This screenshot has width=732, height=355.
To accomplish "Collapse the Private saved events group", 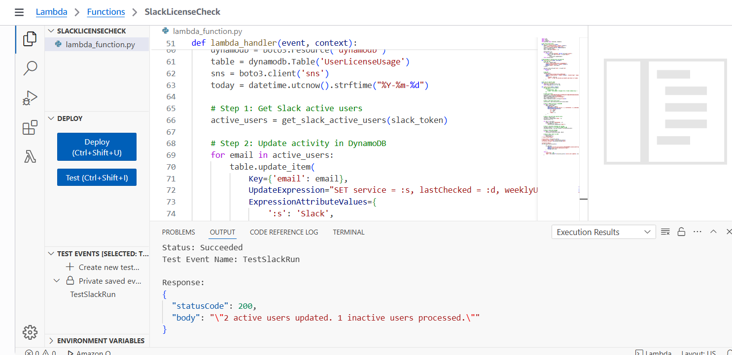I will [x=57, y=281].
